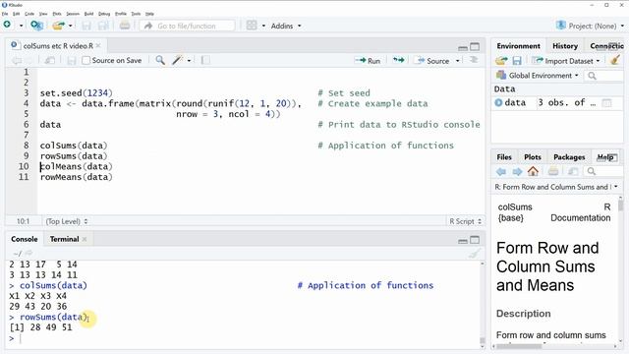Open Global Environment selector

[x=538, y=76]
